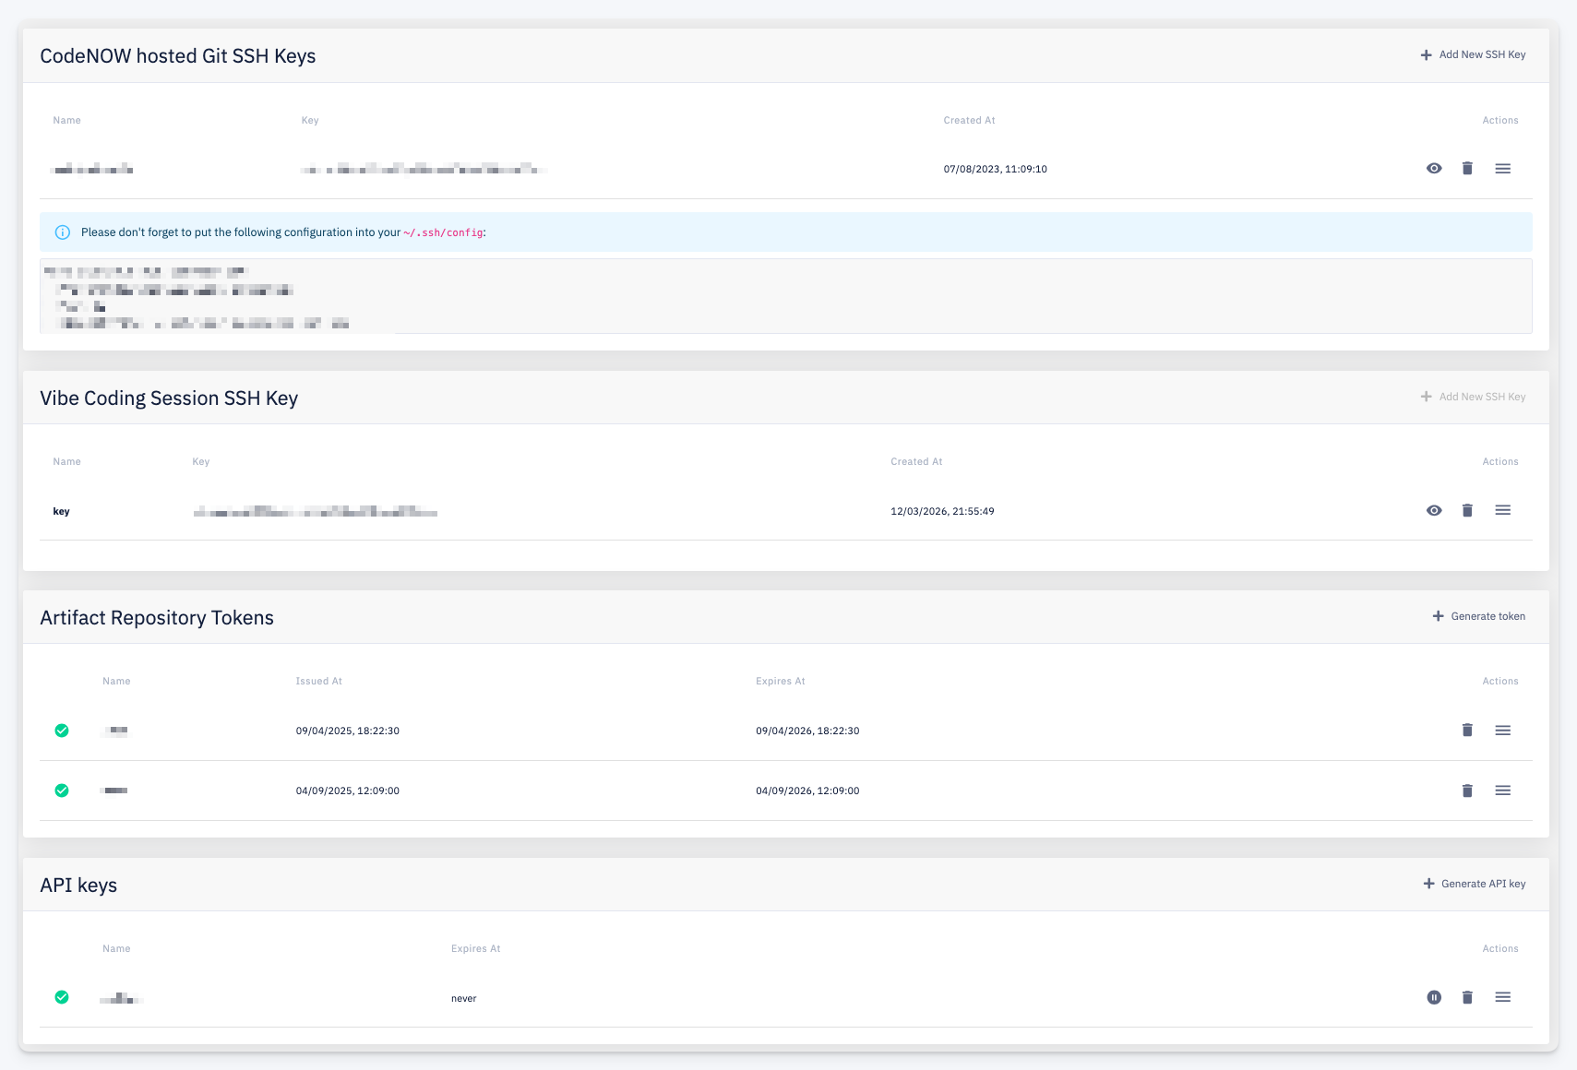Click "Created At" header in Vibe Coding table
Image resolution: width=1577 pixels, height=1070 pixels.
(916, 461)
